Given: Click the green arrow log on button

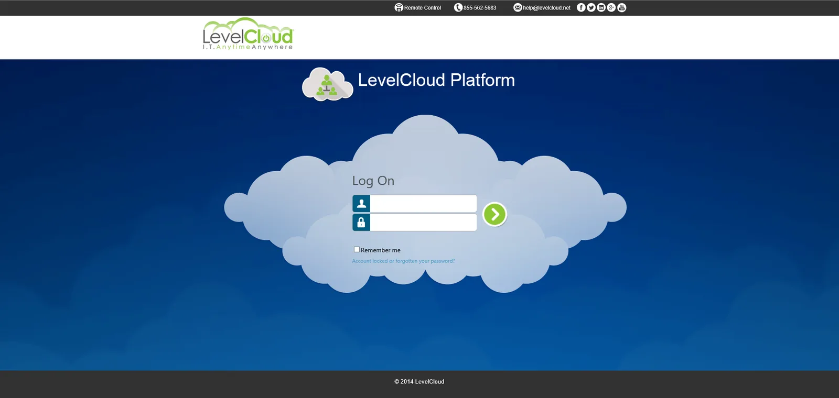Looking at the screenshot, I should (494, 214).
